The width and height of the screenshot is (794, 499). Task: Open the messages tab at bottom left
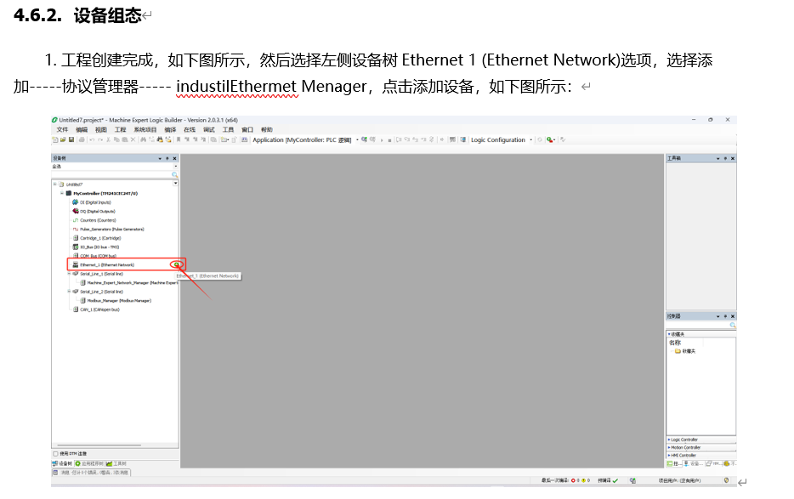(x=91, y=473)
